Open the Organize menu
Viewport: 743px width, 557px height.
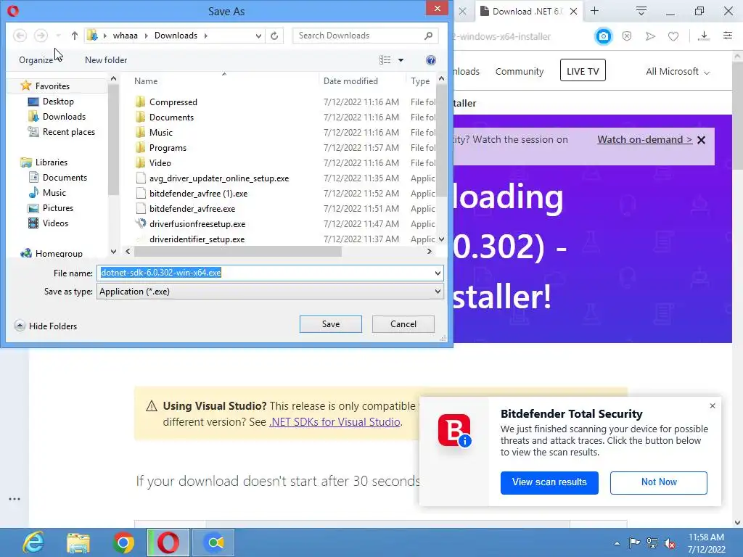coord(36,60)
